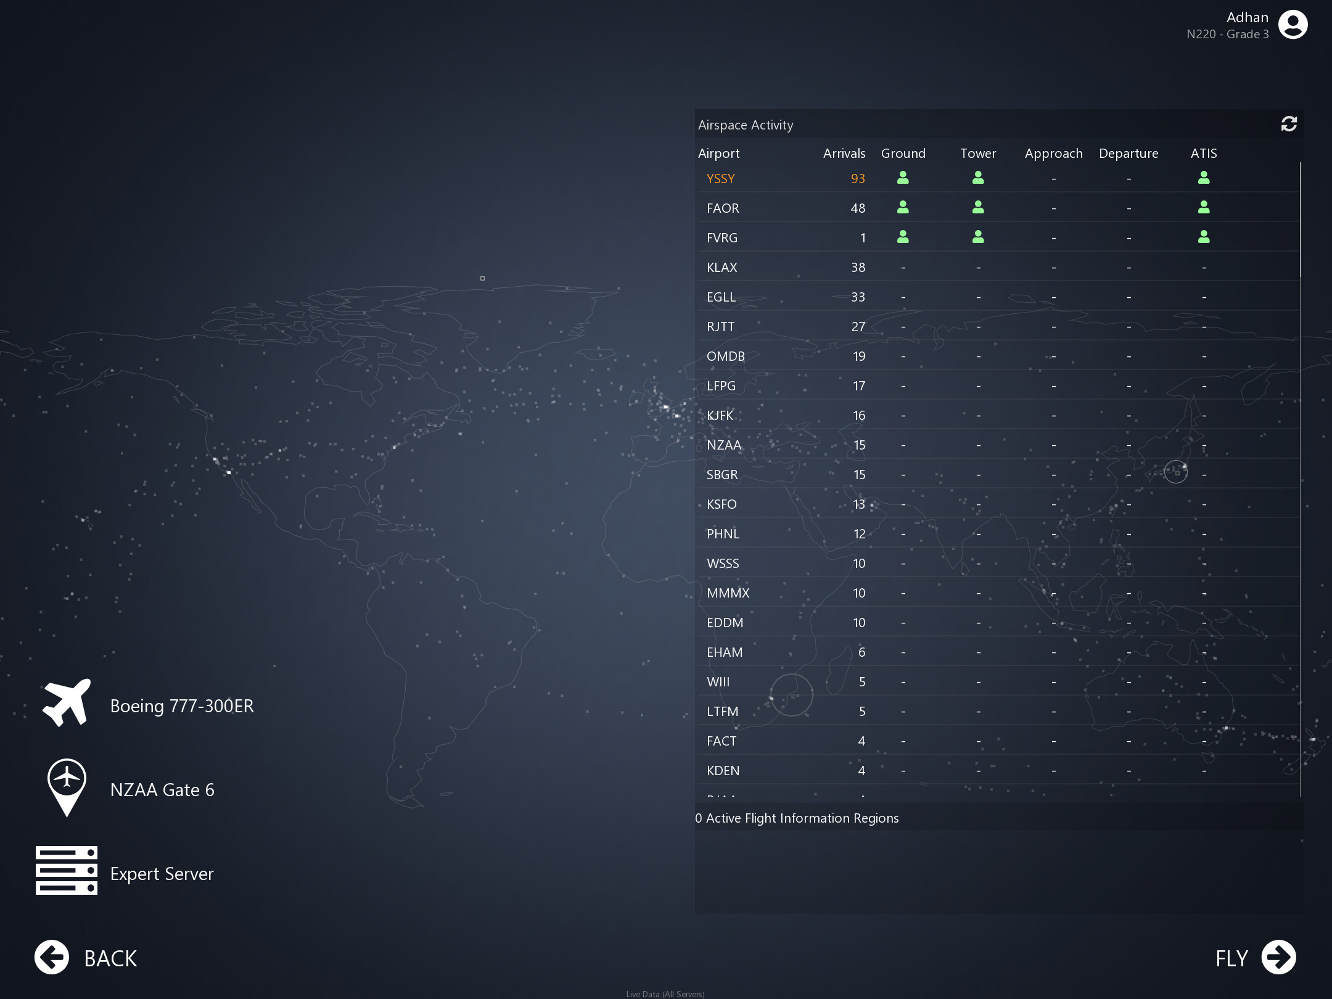Select the YSSY airport row
The height and width of the screenshot is (999, 1332).
[721, 179]
